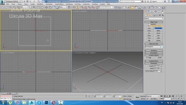Click the Circle shape button
The width and height of the screenshot is (186, 105).
[149, 31]
